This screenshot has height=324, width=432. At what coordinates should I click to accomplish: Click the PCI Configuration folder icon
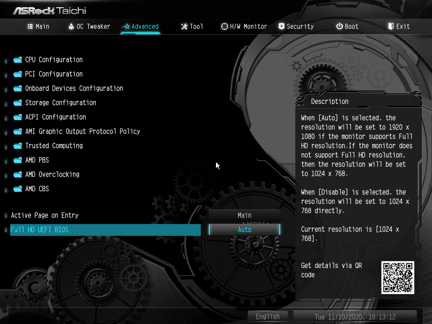(x=18, y=74)
